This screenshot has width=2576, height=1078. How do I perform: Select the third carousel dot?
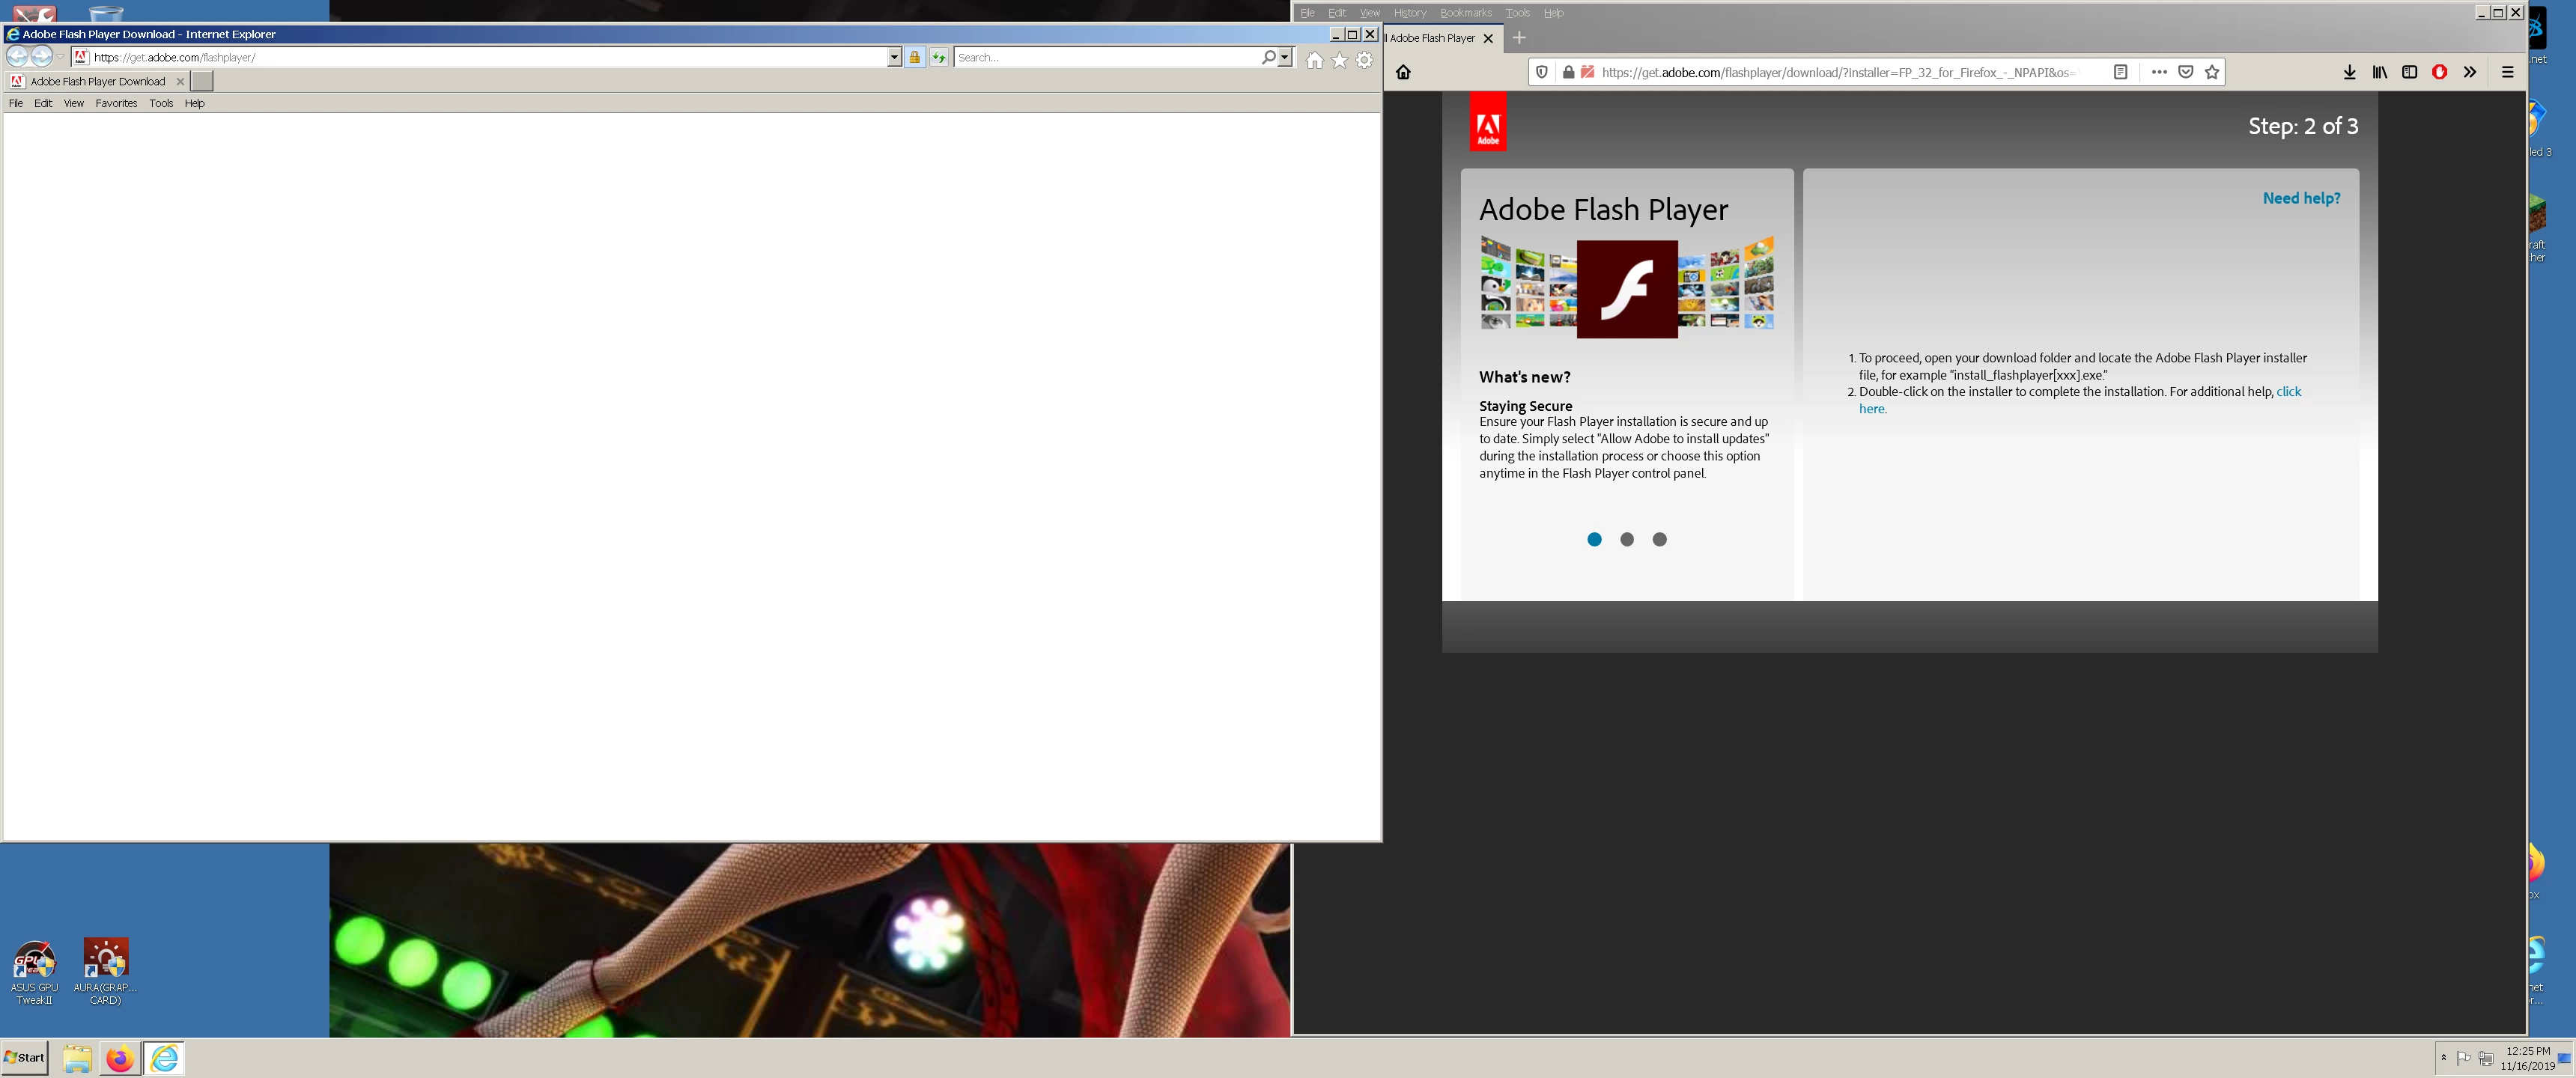click(x=1659, y=540)
